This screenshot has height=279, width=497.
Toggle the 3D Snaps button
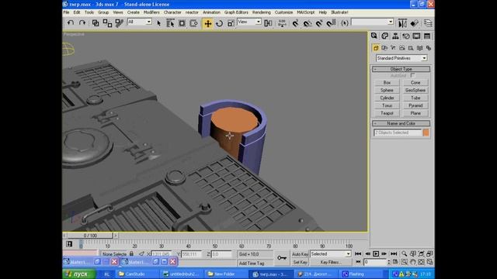pyautogui.click(x=295, y=23)
